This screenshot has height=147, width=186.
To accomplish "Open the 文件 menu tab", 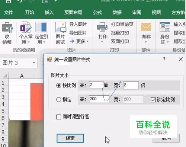I will (x=9, y=12).
